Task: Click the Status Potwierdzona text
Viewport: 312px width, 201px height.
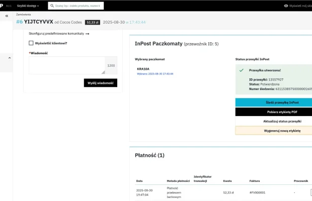Action: click(264, 84)
